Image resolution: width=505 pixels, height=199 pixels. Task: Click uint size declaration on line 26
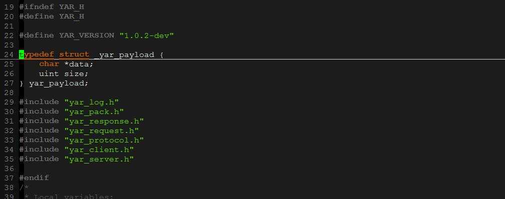[x=64, y=73]
